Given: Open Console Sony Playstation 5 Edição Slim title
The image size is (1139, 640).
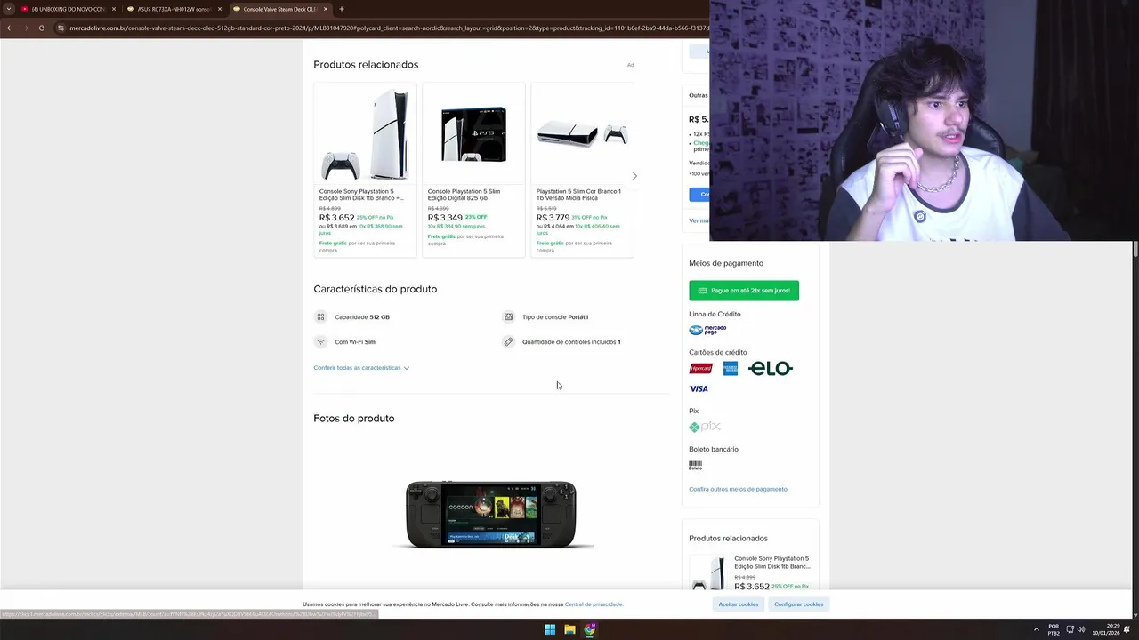Looking at the screenshot, I should coord(360,195).
